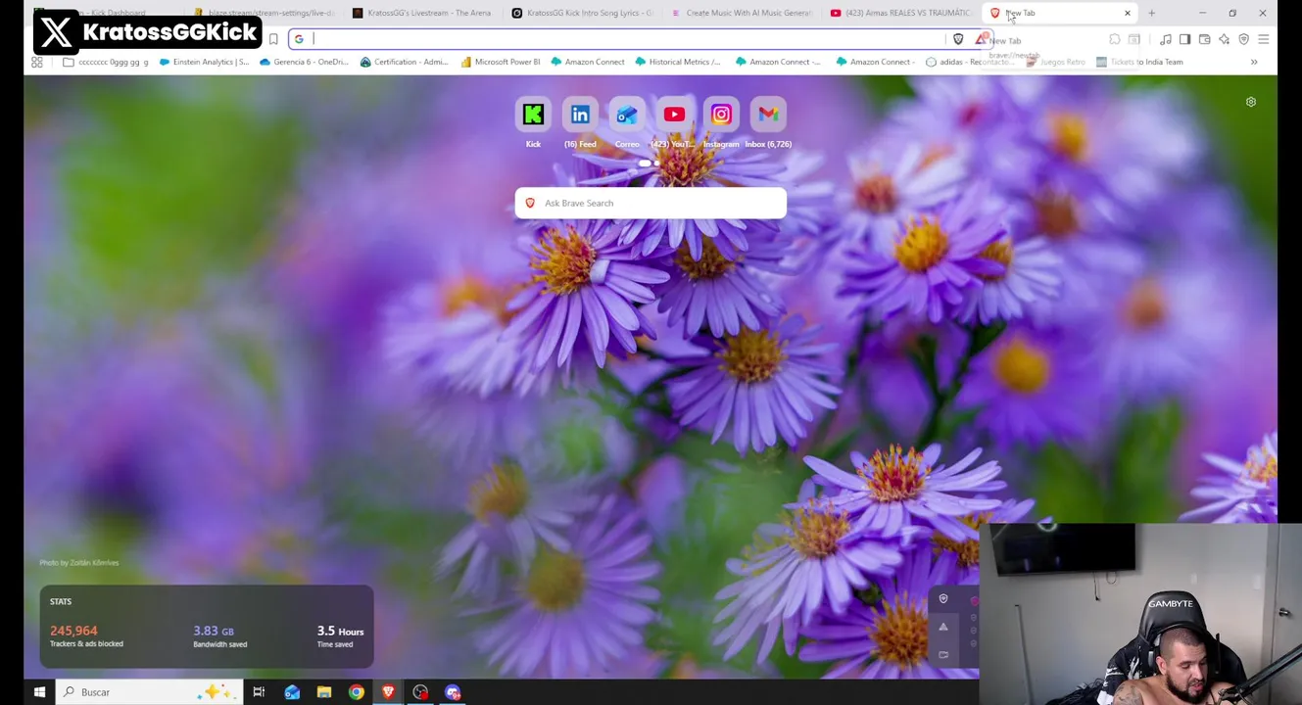The image size is (1302, 705).
Task: Focus the Ask Brave Search box
Action: tap(651, 203)
